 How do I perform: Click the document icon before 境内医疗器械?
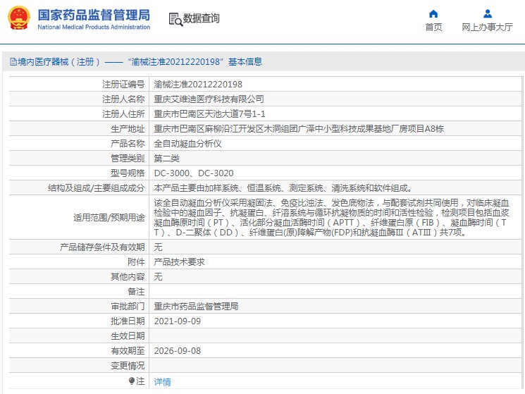click(x=13, y=61)
